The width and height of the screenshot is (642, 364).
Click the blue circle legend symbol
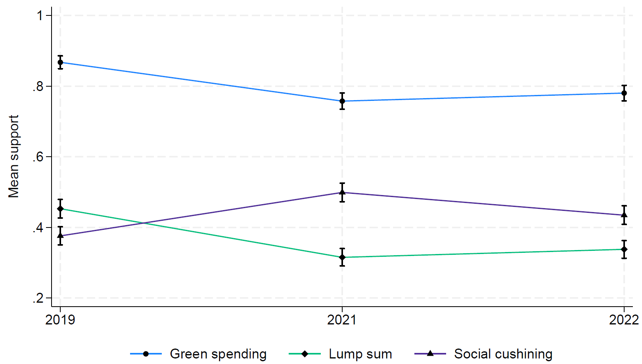click(146, 354)
